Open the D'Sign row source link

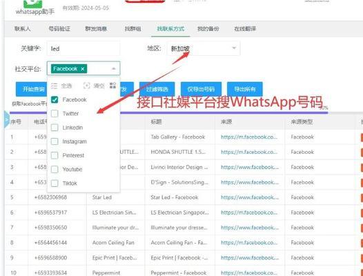tap(250, 182)
